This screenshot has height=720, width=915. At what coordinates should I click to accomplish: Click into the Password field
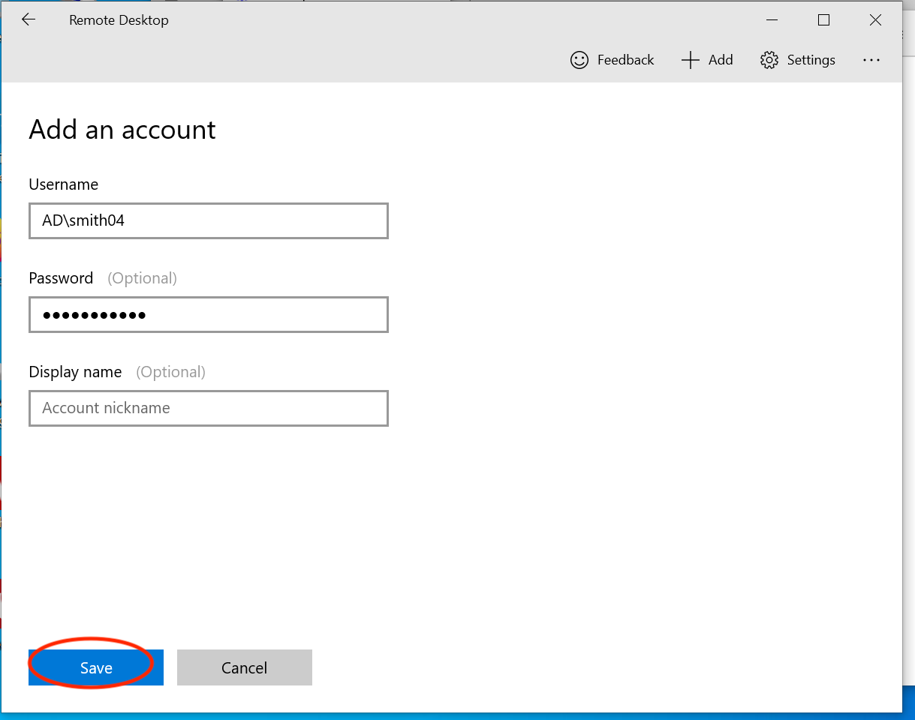click(x=209, y=314)
